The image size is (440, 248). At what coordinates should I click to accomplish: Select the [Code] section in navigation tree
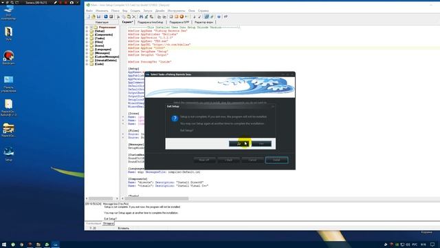click(x=99, y=64)
